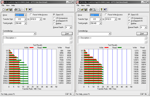This screenshot has height=97, width=150.
Task: Select Neither radio in left window
Action: coord(54,23)
